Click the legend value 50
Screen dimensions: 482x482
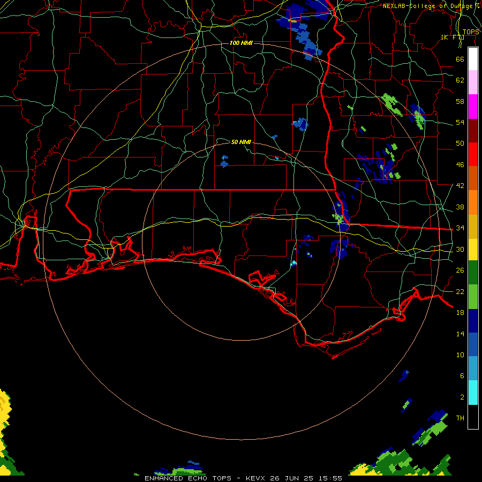tap(460, 144)
